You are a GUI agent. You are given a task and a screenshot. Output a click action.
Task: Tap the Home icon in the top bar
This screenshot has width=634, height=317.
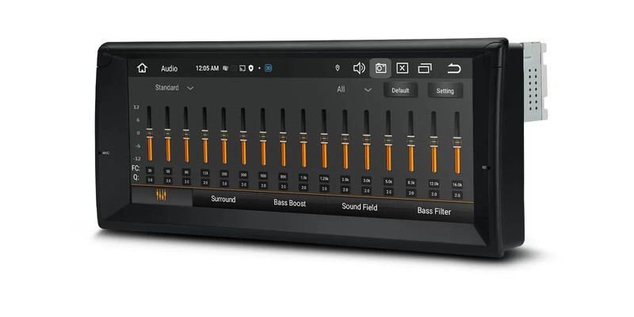click(x=142, y=68)
